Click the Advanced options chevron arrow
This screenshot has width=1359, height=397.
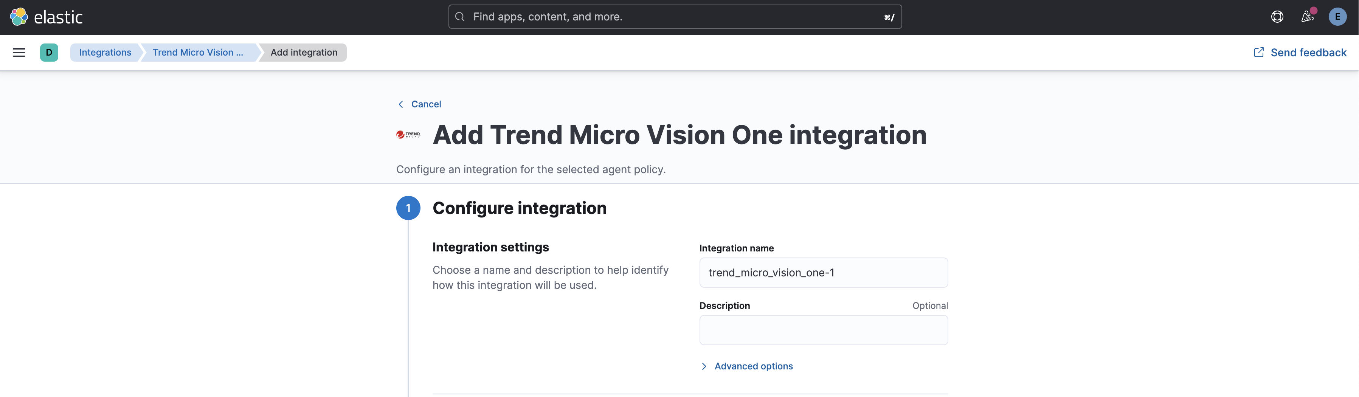pos(704,366)
